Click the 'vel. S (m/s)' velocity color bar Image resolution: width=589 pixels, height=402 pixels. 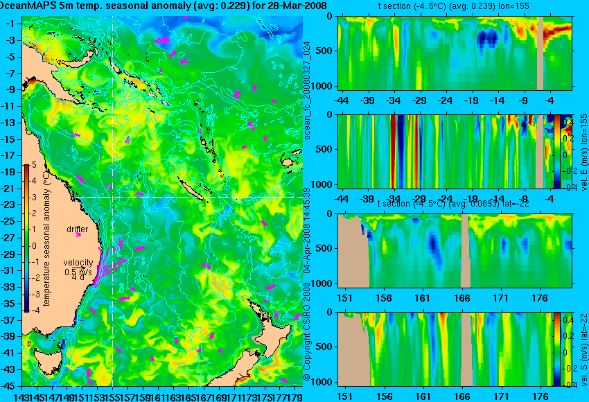pyautogui.click(x=557, y=349)
